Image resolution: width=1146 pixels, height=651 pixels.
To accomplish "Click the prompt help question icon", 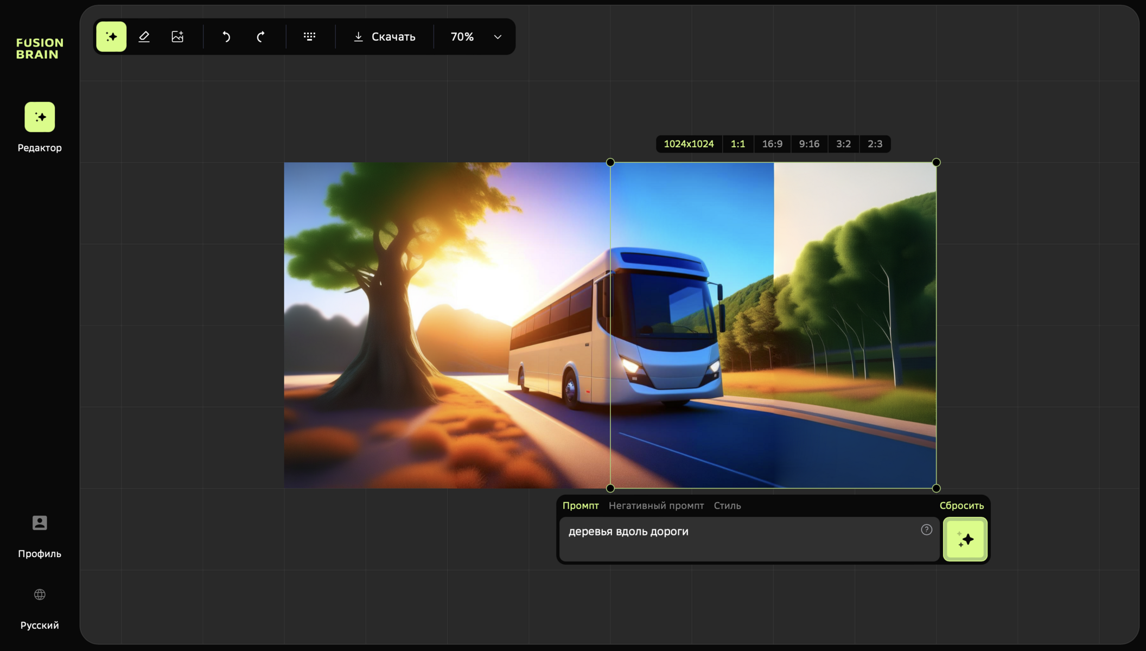I will [x=926, y=530].
